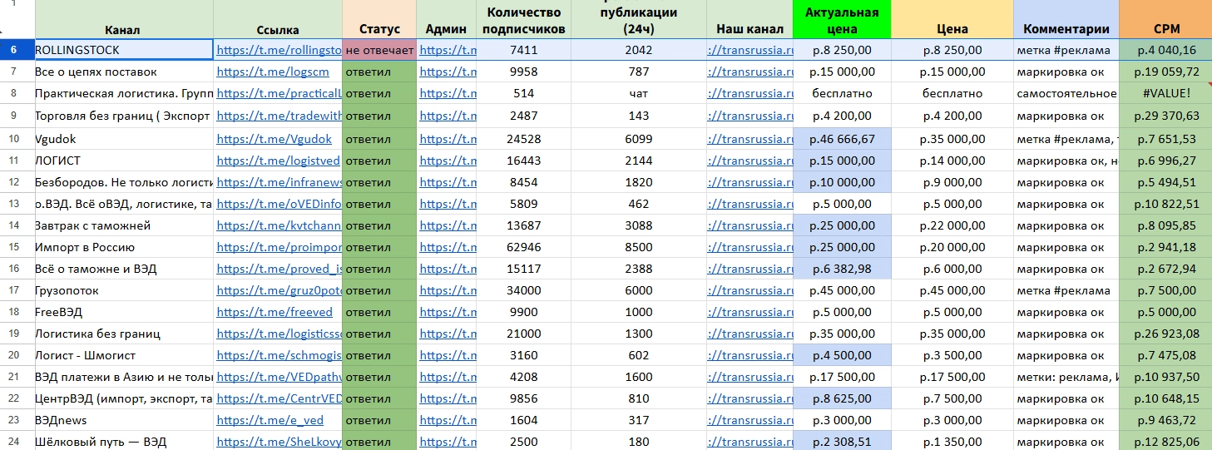
Task: Select the ВЭДnews channel cell
Action: coord(123,420)
